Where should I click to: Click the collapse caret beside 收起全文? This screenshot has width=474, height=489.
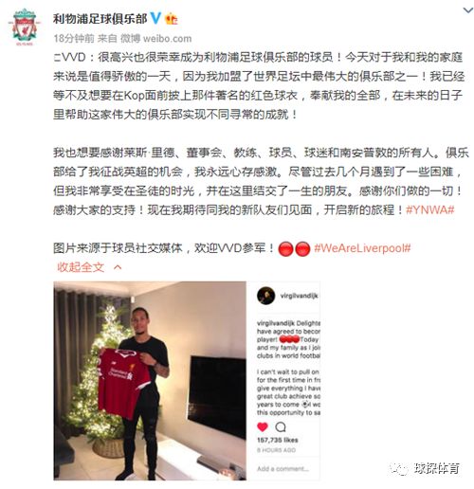118,267
